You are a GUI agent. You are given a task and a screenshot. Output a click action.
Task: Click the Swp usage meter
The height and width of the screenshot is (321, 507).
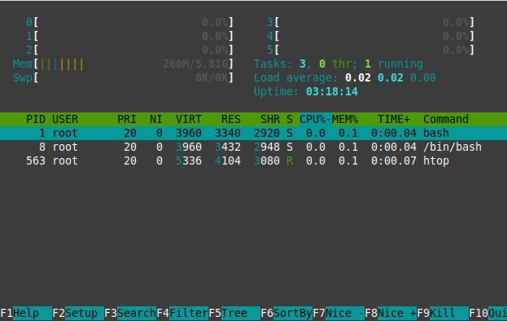click(x=123, y=77)
